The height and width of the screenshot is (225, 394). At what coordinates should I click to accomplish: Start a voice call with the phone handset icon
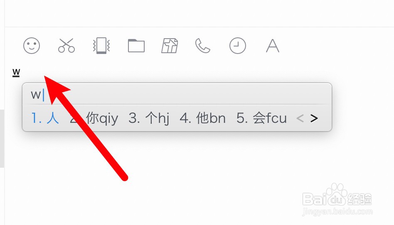pyautogui.click(x=203, y=46)
